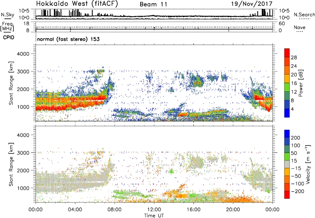
Task: Click the 'Nave' legend label
Action: pyautogui.click(x=299, y=27)
